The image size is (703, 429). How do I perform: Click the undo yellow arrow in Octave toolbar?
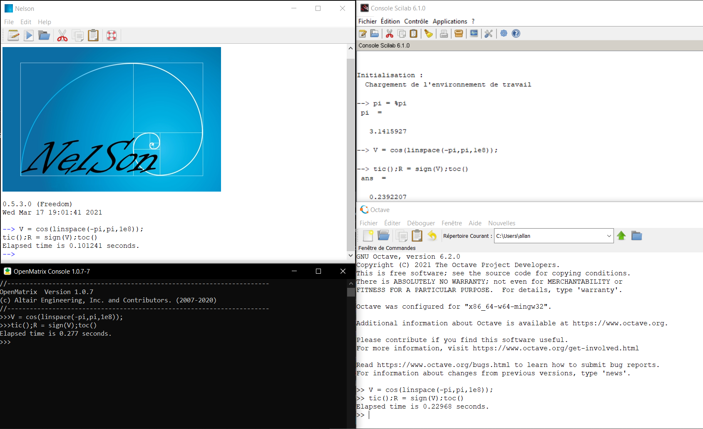point(432,236)
